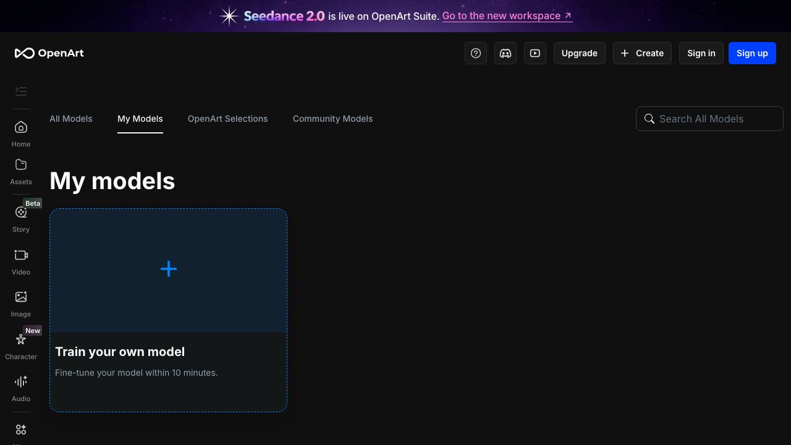791x445 pixels.
Task: Open the apps grid icon in sidebar
Action: 21,430
